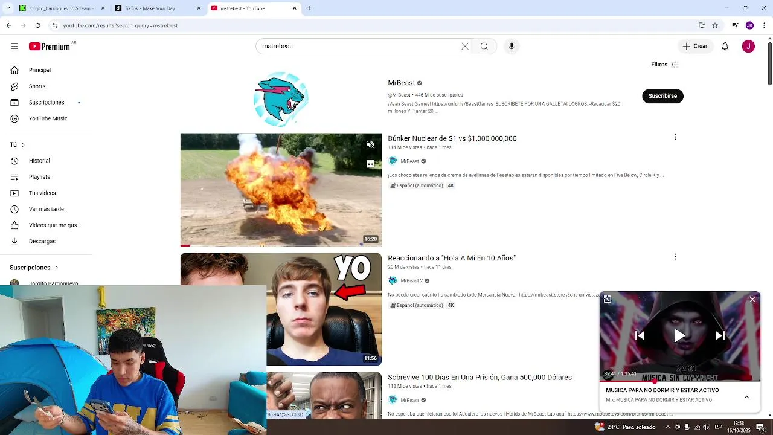This screenshot has height=435, width=773.
Task: Open more options for Reaccionando video
Action: coord(675,257)
